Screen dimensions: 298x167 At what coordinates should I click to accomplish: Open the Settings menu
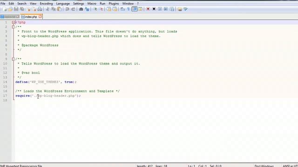(79, 4)
